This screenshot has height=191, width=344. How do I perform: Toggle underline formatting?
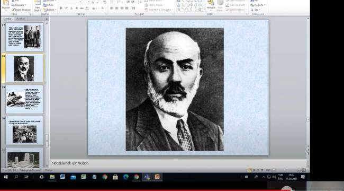coord(71,8)
